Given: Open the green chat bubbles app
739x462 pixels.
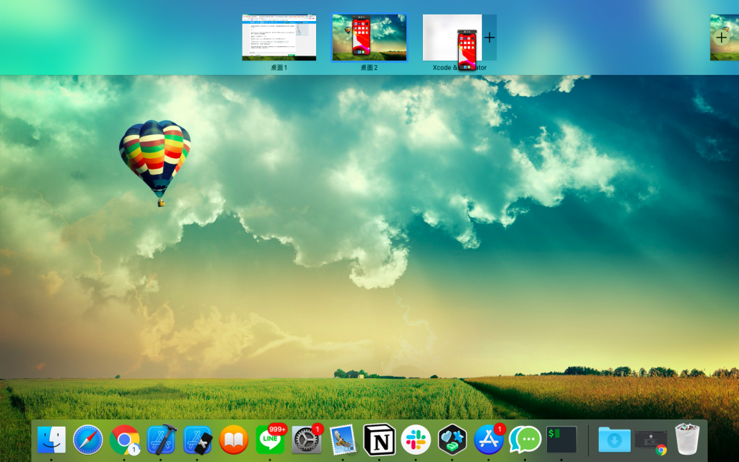Looking at the screenshot, I should [525, 440].
